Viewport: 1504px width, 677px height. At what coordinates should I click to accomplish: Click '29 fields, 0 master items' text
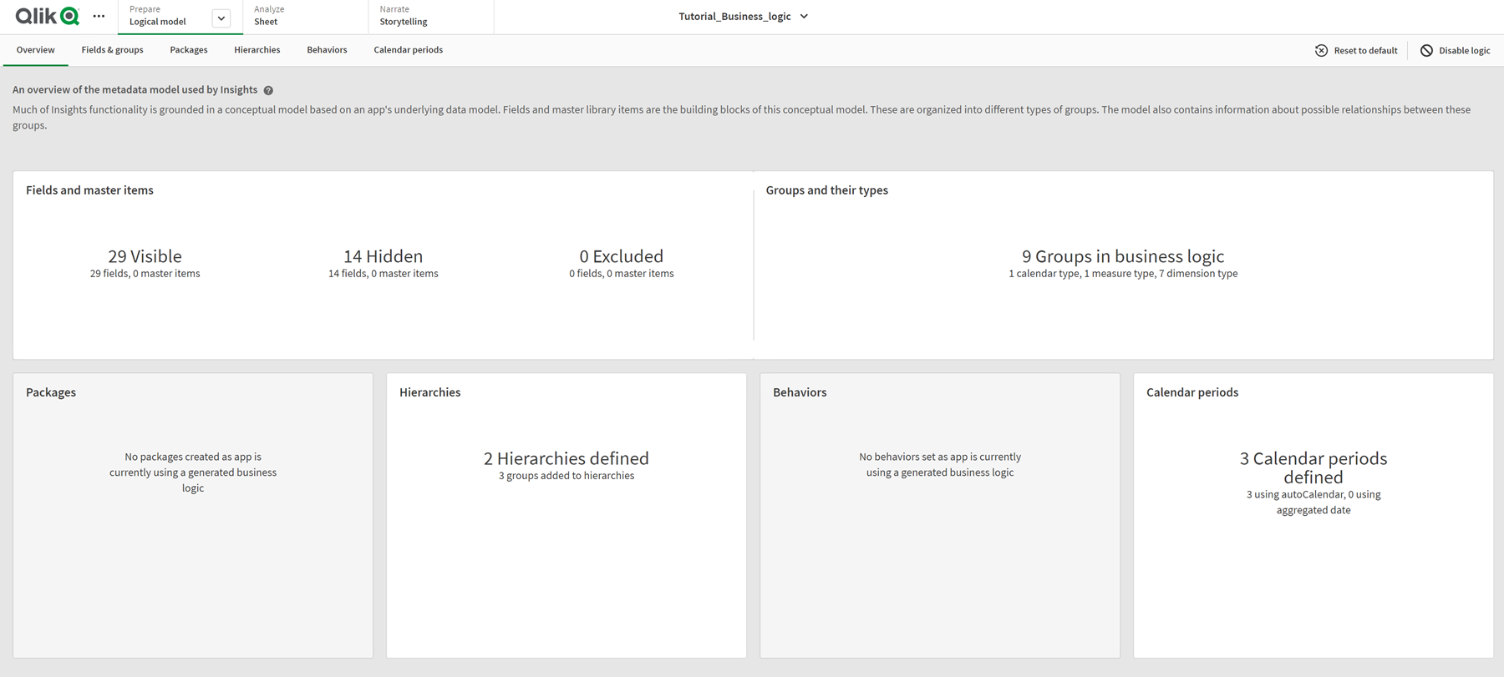pyautogui.click(x=145, y=274)
